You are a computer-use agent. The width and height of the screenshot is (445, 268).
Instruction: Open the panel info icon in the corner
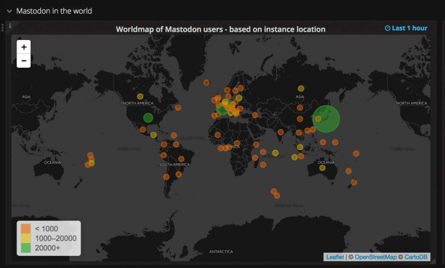click(x=10, y=26)
